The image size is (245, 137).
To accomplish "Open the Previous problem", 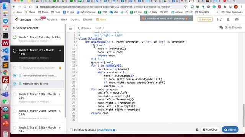I will [x=85, y=28].
